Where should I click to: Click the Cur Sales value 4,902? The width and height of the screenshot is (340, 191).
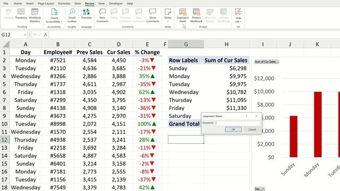(x=119, y=92)
